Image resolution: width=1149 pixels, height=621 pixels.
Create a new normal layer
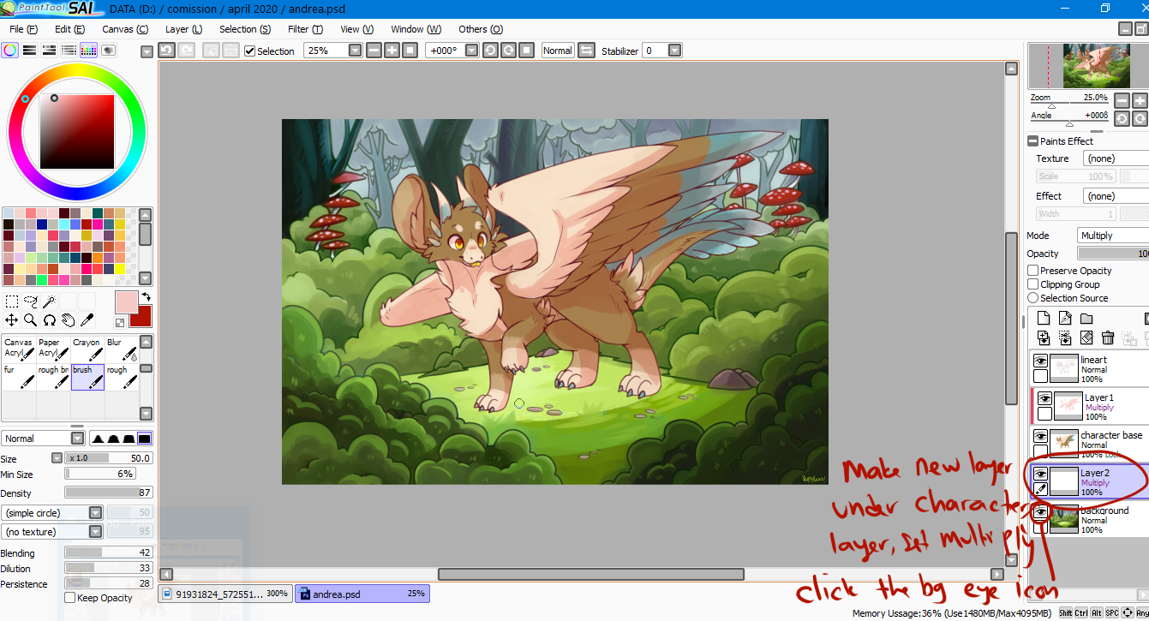coord(1044,319)
